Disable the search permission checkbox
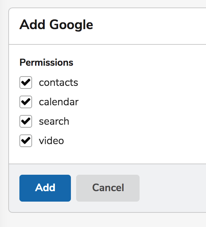Viewport: 206px width, 227px height. point(26,121)
